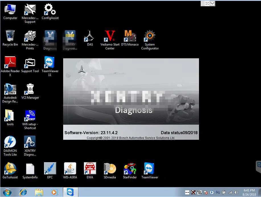Open the clock showing 6:41 PM
The width and height of the screenshot is (261, 197).
tap(249, 192)
